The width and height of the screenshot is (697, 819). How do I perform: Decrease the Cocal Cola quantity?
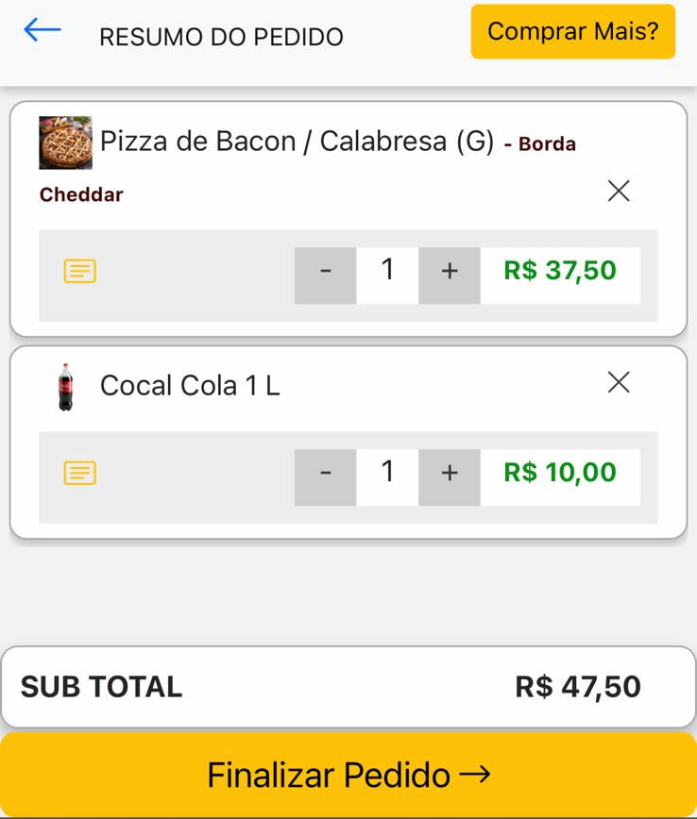(325, 477)
